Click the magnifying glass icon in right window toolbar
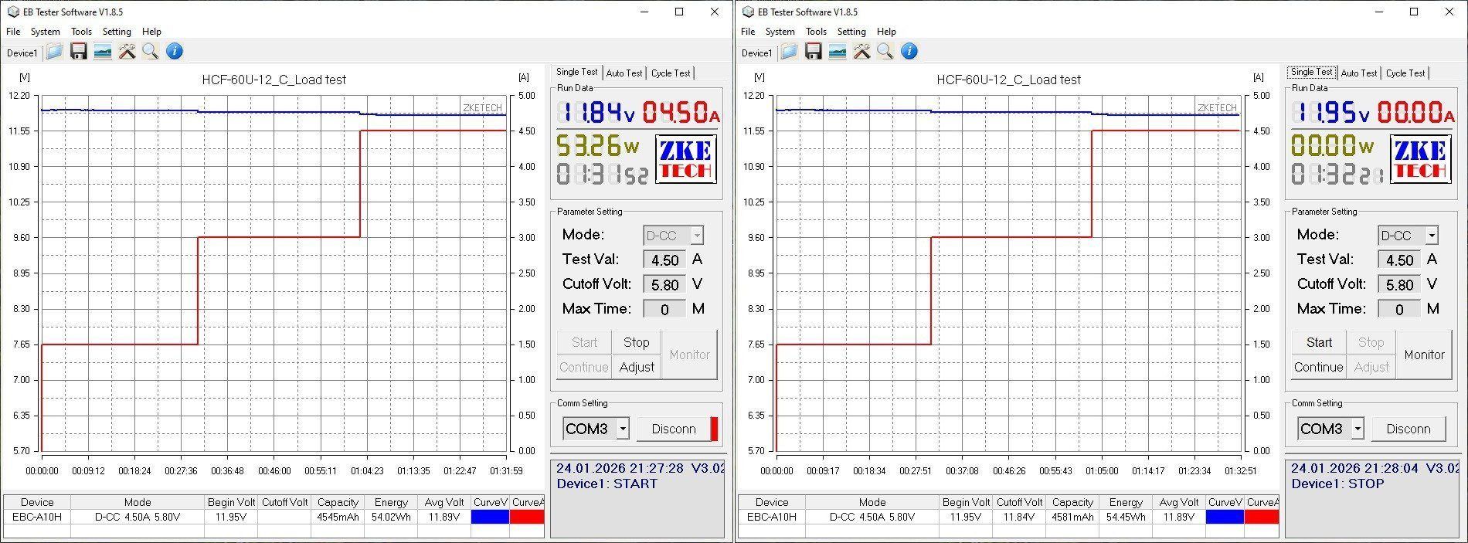1468x543 pixels. point(885,52)
